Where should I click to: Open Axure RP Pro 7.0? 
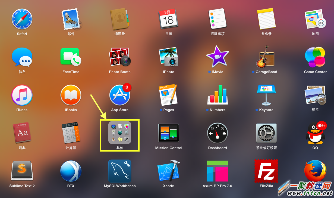point(218,171)
